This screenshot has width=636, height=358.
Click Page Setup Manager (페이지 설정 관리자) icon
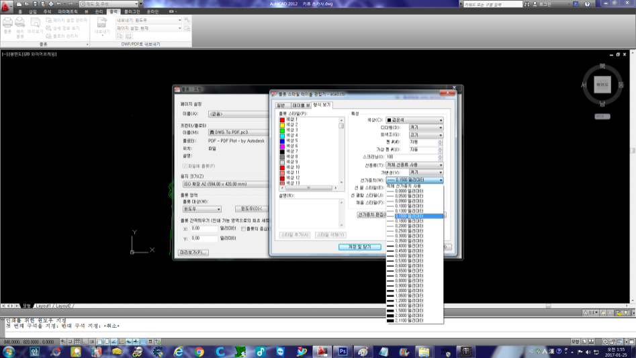(x=48, y=20)
